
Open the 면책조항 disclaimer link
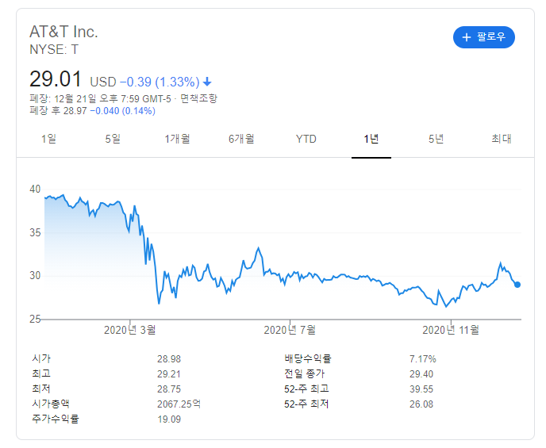199,98
